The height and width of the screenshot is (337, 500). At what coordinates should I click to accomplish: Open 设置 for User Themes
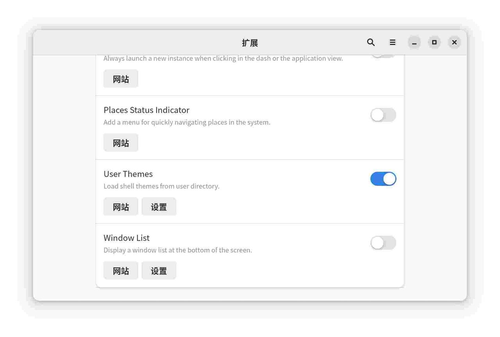tap(159, 207)
